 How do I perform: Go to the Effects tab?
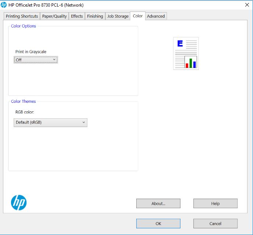click(77, 16)
